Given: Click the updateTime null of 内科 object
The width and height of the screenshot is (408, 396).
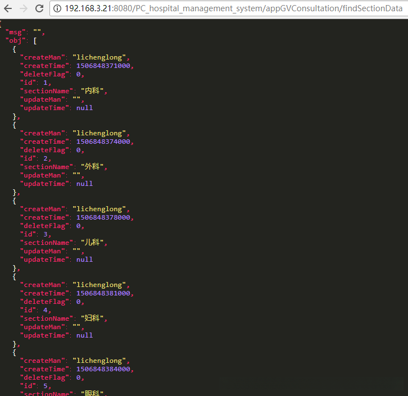Looking at the screenshot, I should pos(84,108).
